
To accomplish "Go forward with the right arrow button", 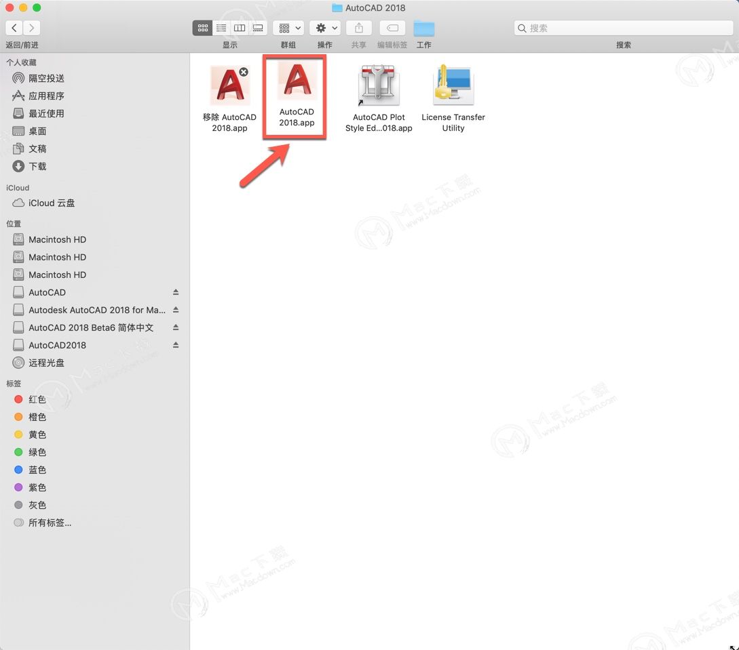I will pos(32,28).
